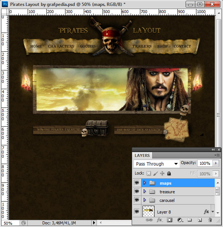Click the ruler origin corner box

5,12
